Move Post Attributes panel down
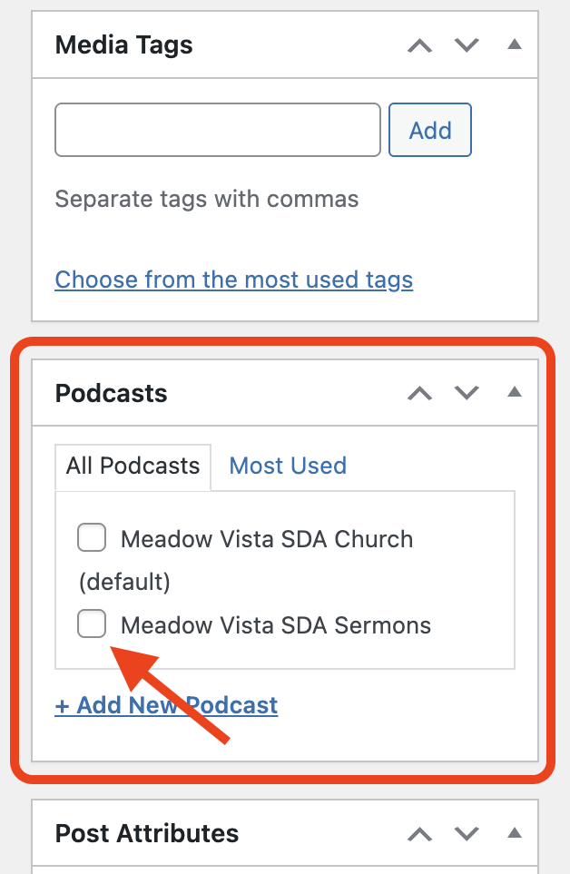Screen dimensions: 570x874 coord(467,833)
